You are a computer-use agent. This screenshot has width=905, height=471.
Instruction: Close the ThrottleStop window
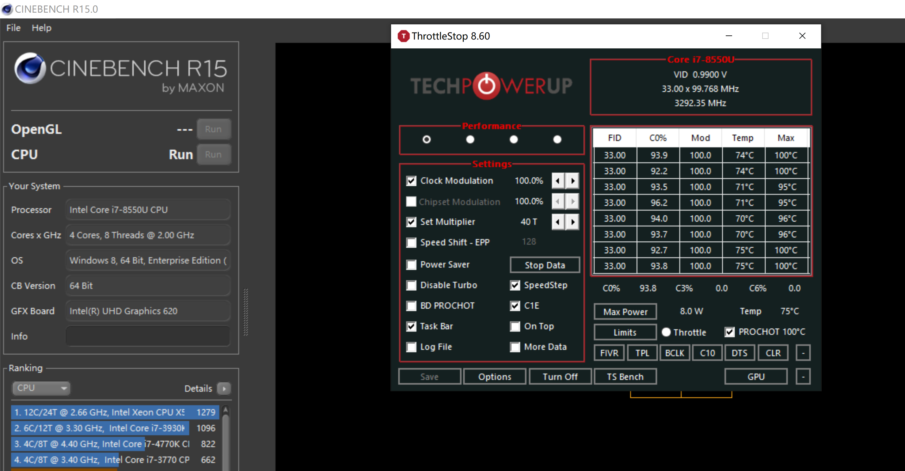tap(802, 36)
